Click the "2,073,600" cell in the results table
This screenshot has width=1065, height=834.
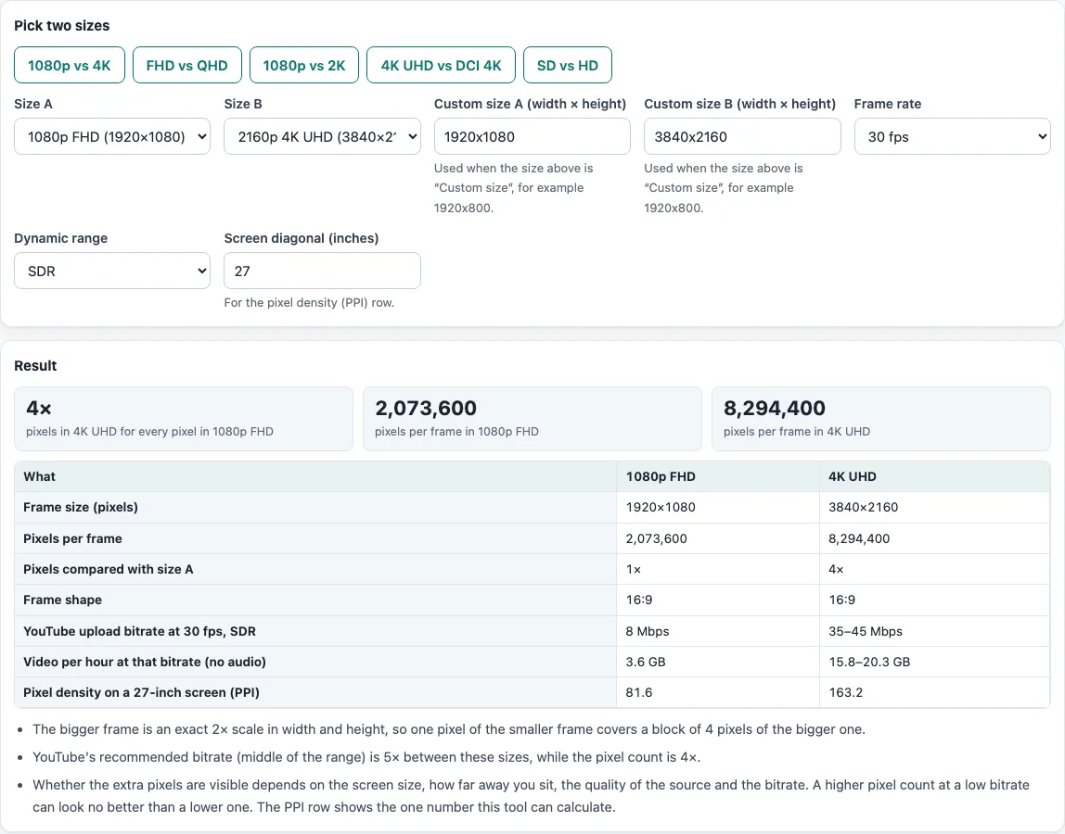click(x=718, y=538)
